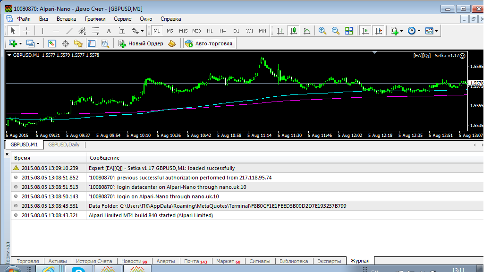Switch timeframe to M5

169,31
